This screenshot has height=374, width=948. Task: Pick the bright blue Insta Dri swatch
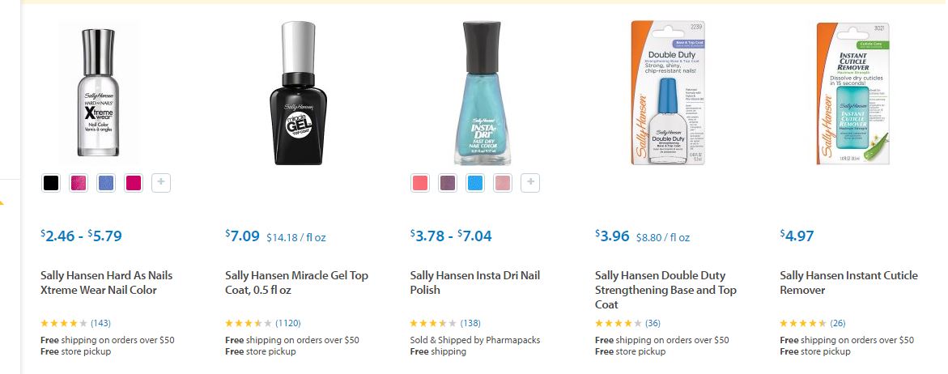(475, 183)
